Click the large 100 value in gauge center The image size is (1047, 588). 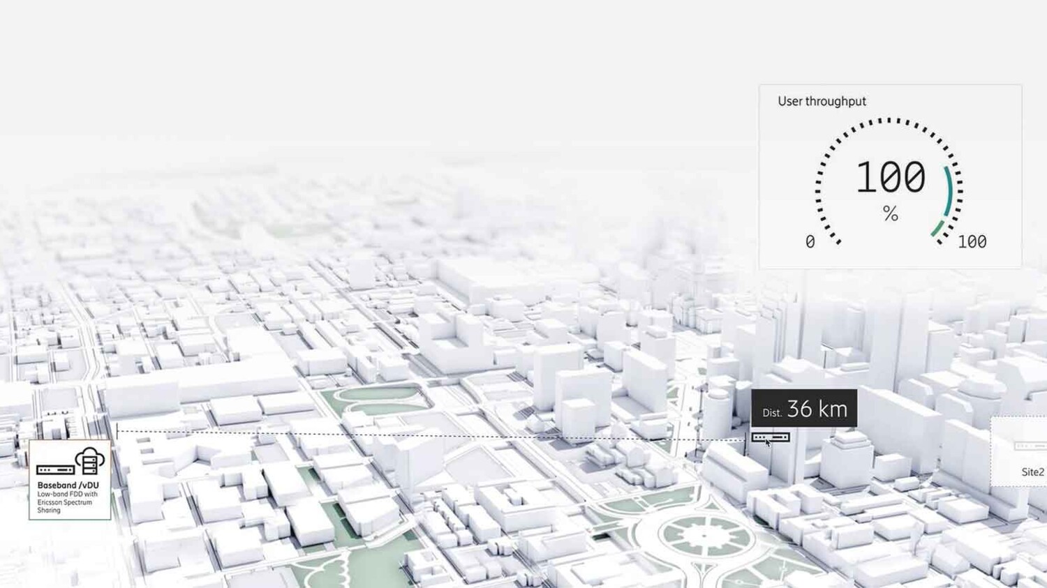click(890, 177)
